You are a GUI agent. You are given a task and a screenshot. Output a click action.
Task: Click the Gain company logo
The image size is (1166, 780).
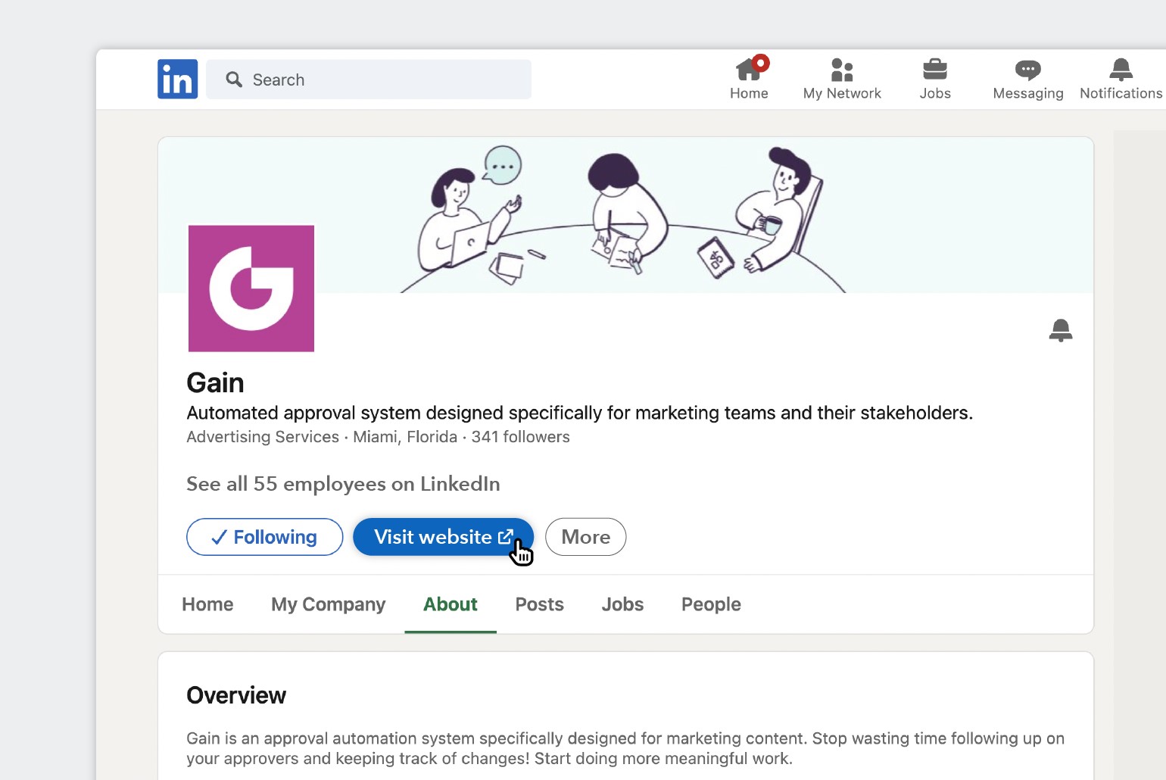tap(251, 289)
